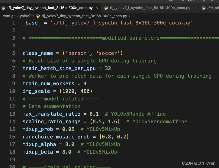Screen dimensions: 219x168
Task: Click the 'soccer' string in class_name
Action: click(108, 53)
